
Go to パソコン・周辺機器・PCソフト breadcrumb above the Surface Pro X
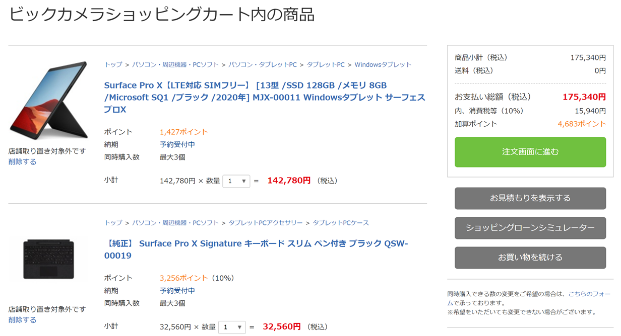[175, 64]
